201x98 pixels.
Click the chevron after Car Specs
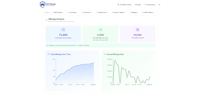pos(78,12)
